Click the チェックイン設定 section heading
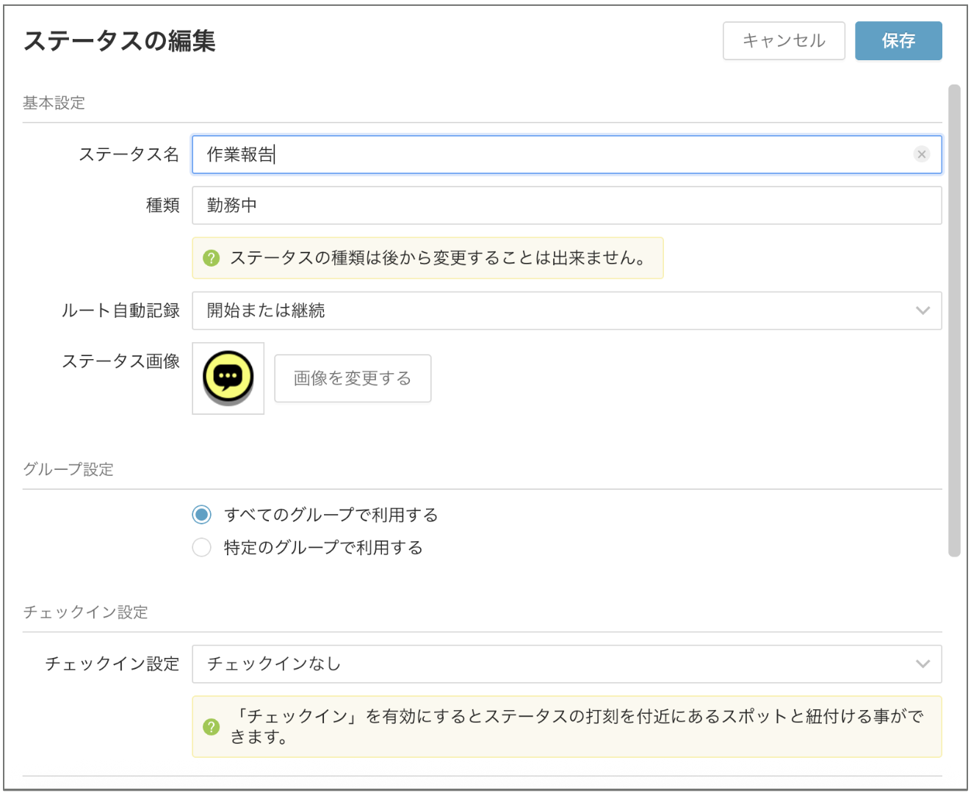Image resolution: width=971 pixels, height=796 pixels. tap(86, 612)
